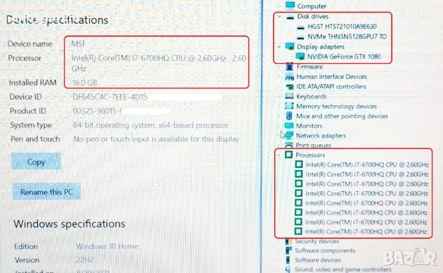Click the Memory technology devices icon
Image resolution: width=443 pixels, height=273 pixels.
(x=289, y=106)
